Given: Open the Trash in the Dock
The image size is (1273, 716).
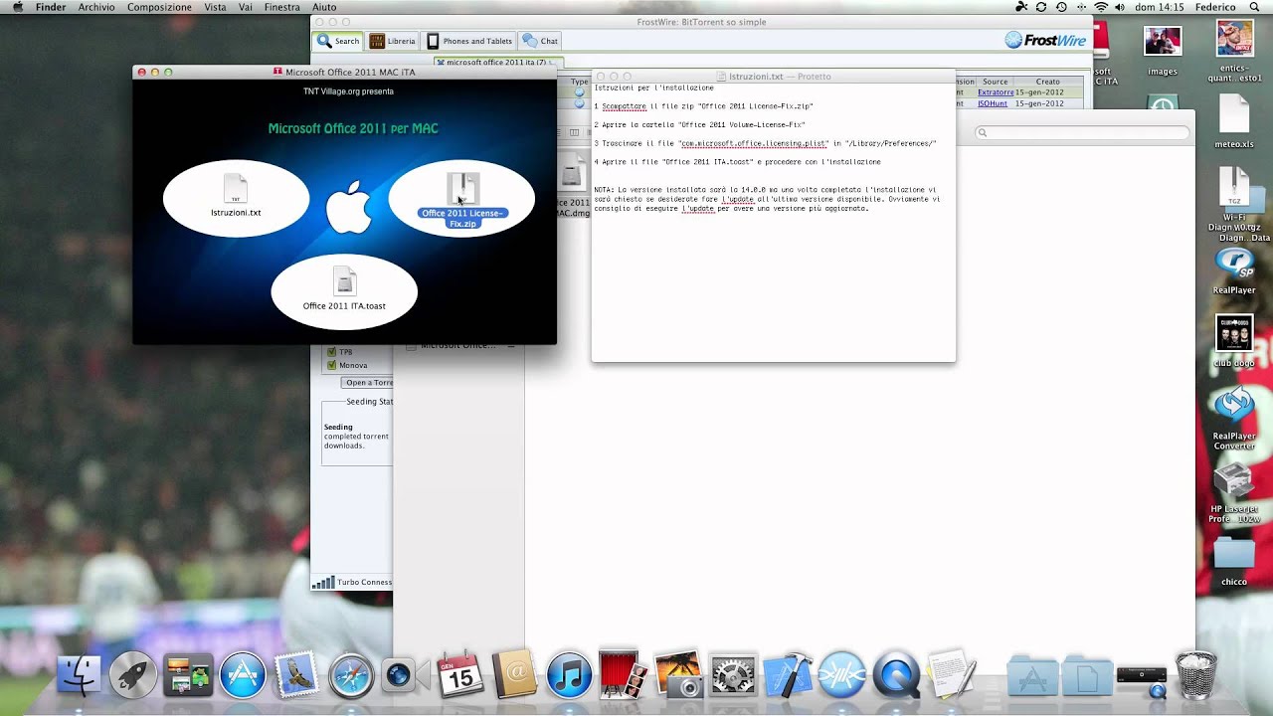Looking at the screenshot, I should (1195, 676).
